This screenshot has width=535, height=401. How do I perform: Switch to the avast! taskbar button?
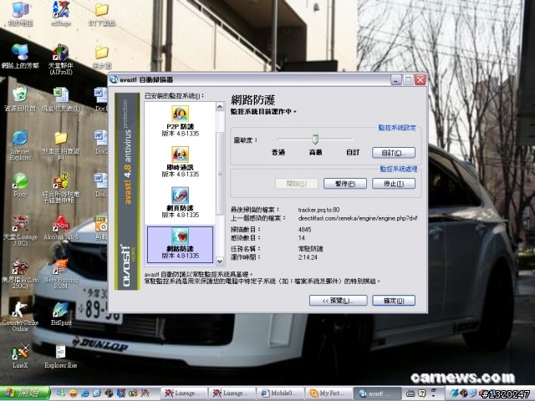point(377,393)
